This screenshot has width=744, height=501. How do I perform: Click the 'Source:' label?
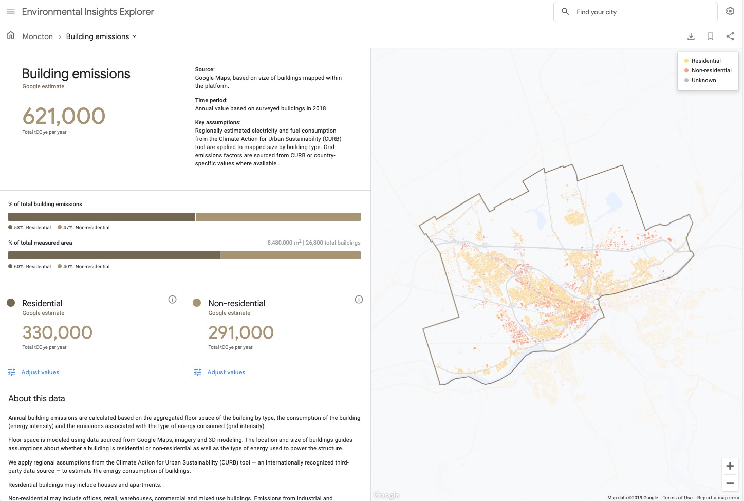205,69
